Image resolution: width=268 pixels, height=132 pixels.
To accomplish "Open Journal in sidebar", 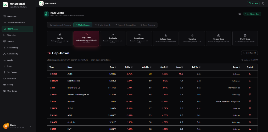I will tap(18, 41).
